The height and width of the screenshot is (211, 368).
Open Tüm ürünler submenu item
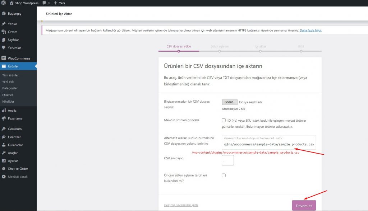[10, 75]
